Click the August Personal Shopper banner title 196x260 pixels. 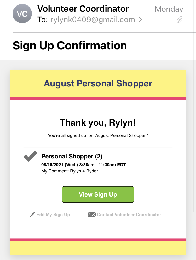98,84
